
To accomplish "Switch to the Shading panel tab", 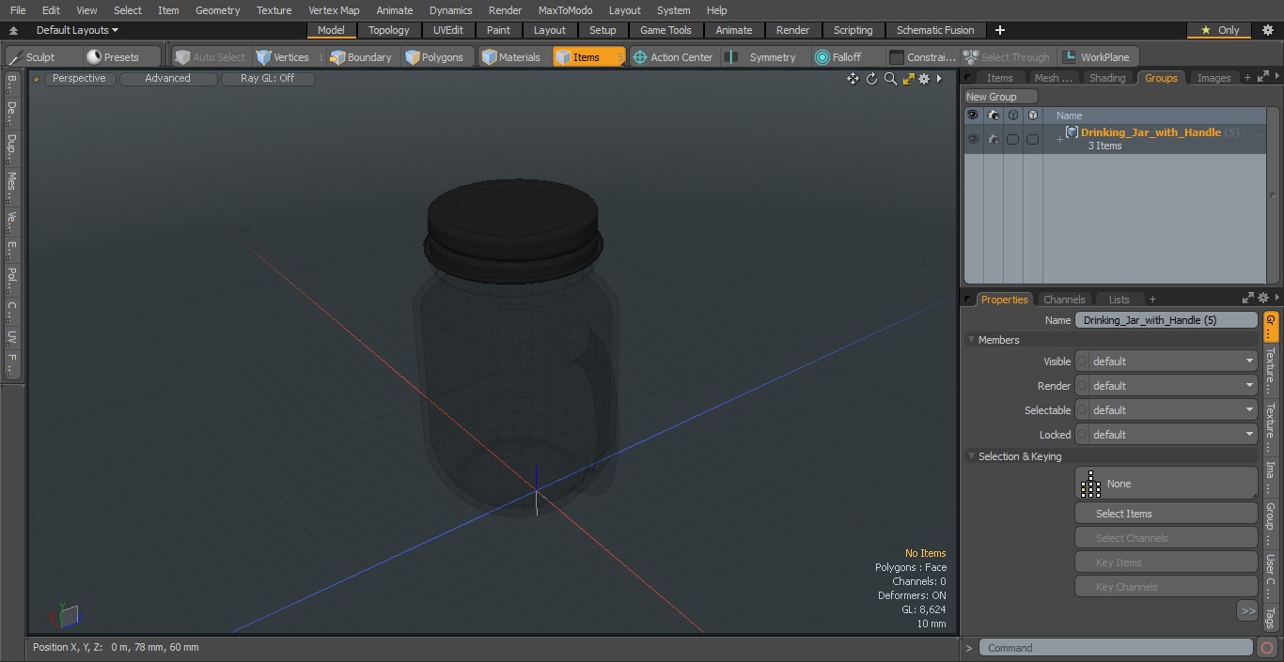I will point(1106,78).
